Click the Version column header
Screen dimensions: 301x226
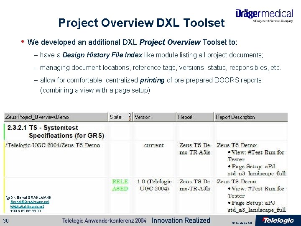tap(155, 117)
